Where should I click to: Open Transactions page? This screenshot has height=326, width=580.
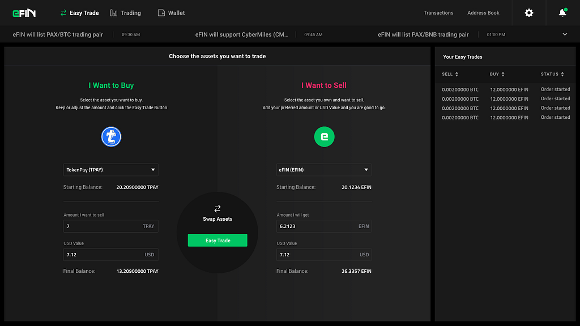tap(438, 13)
